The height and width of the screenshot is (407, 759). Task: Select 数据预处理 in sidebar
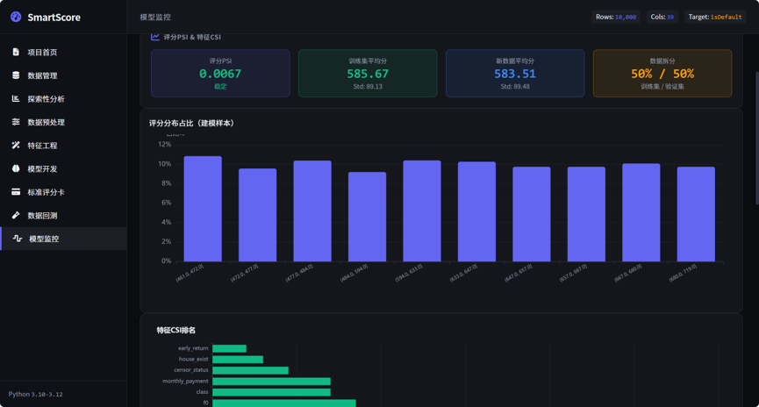pos(63,122)
